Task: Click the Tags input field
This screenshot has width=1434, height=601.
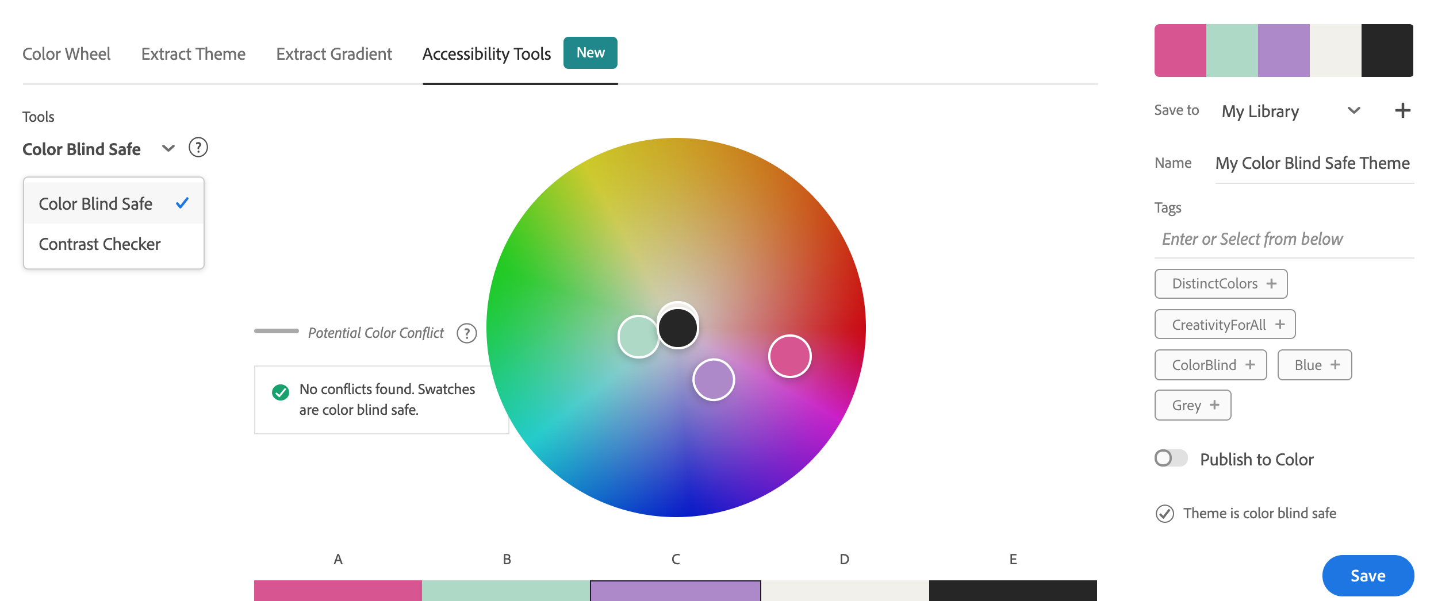Action: pos(1283,239)
